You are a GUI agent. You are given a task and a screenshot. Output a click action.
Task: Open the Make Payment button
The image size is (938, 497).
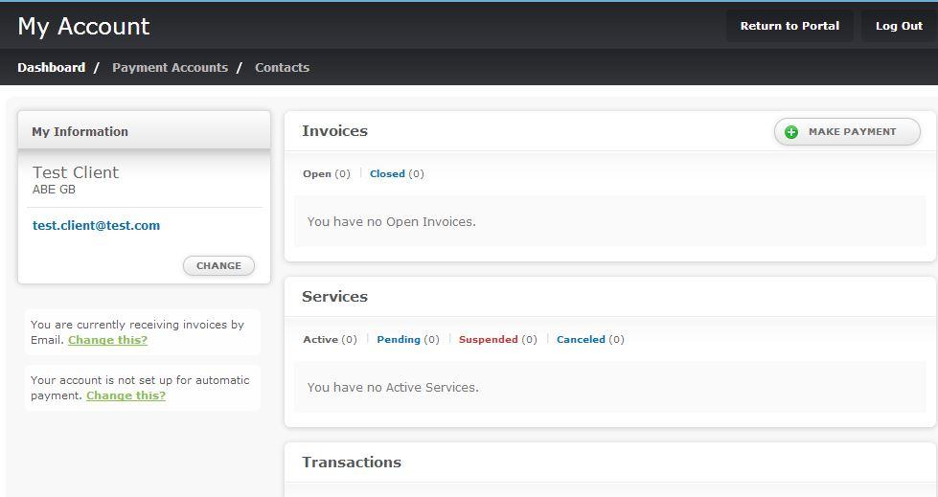tap(847, 131)
